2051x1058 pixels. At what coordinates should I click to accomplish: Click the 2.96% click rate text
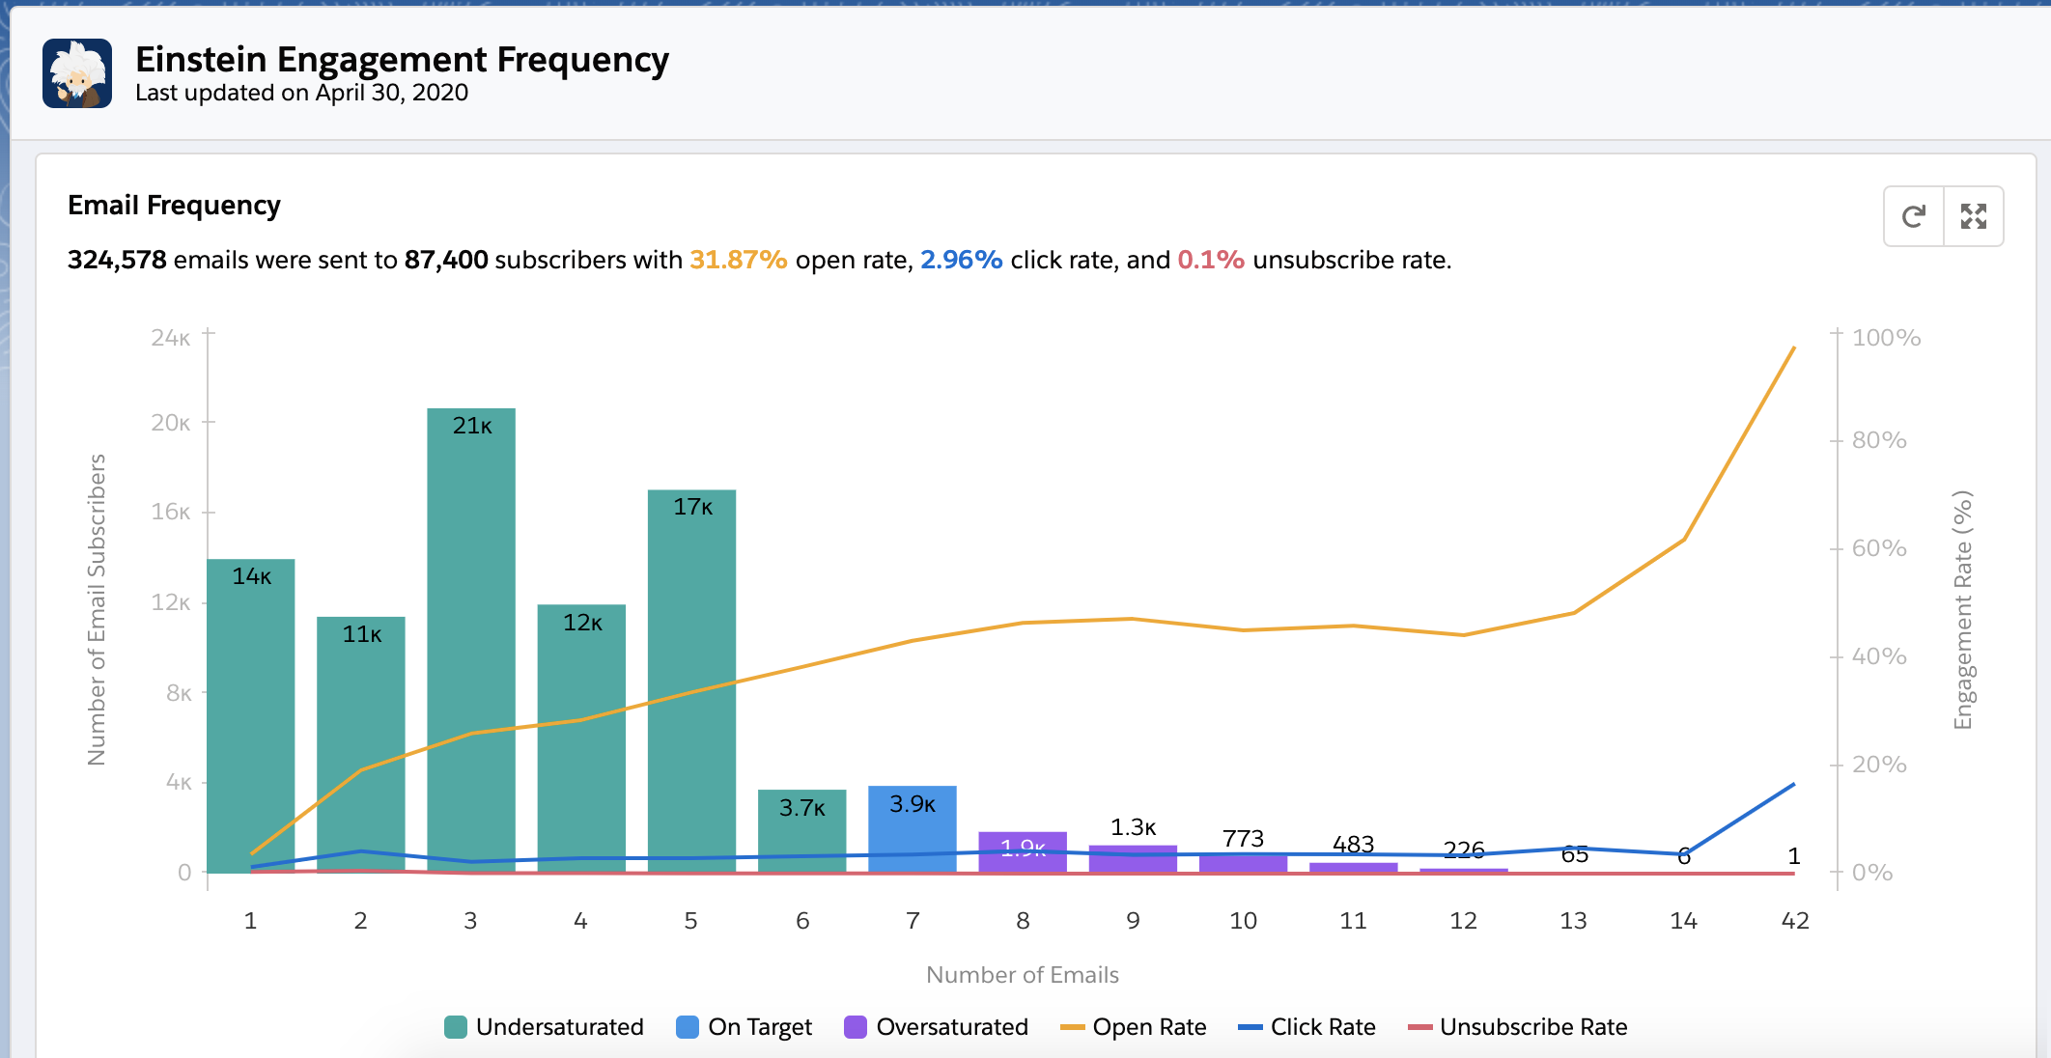click(961, 261)
